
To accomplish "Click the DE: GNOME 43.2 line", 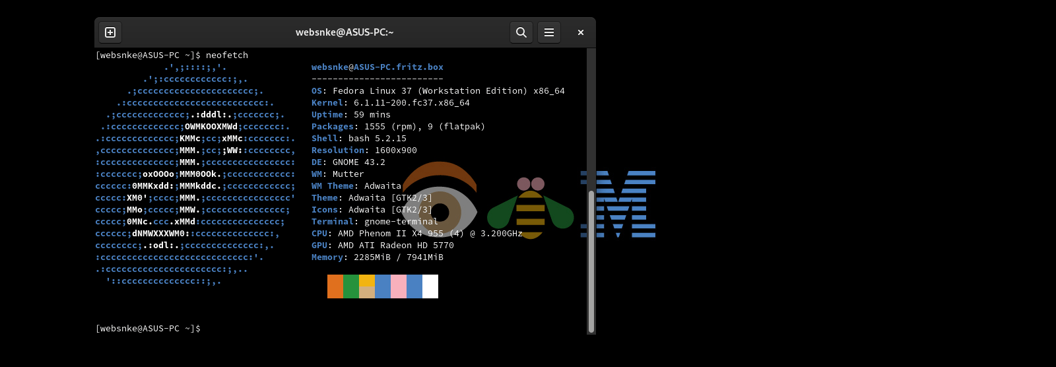I will [x=348, y=162].
